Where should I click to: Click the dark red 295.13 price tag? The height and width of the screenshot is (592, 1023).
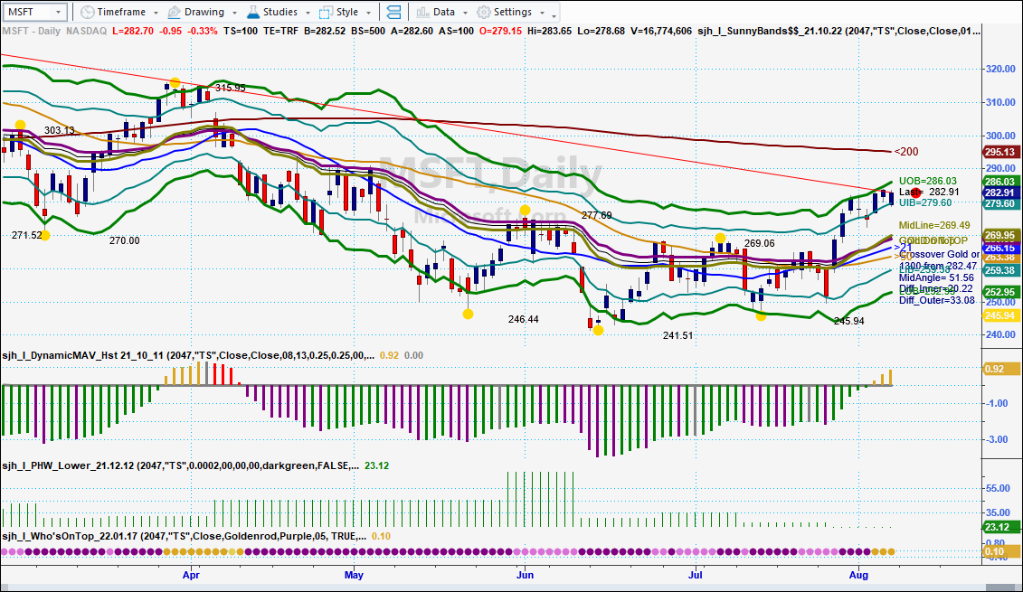click(x=999, y=152)
